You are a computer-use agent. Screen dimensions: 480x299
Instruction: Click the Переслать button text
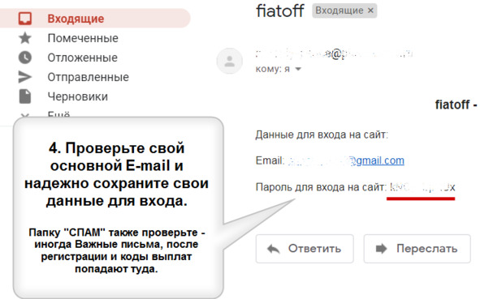(427, 249)
